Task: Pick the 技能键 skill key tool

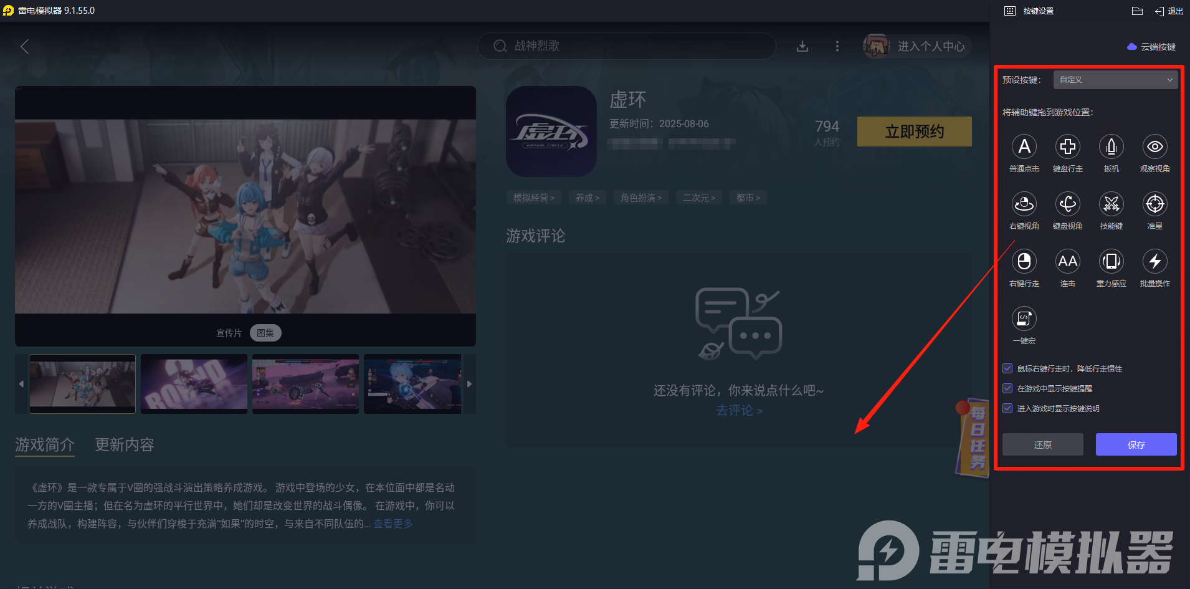Action: pos(1111,204)
